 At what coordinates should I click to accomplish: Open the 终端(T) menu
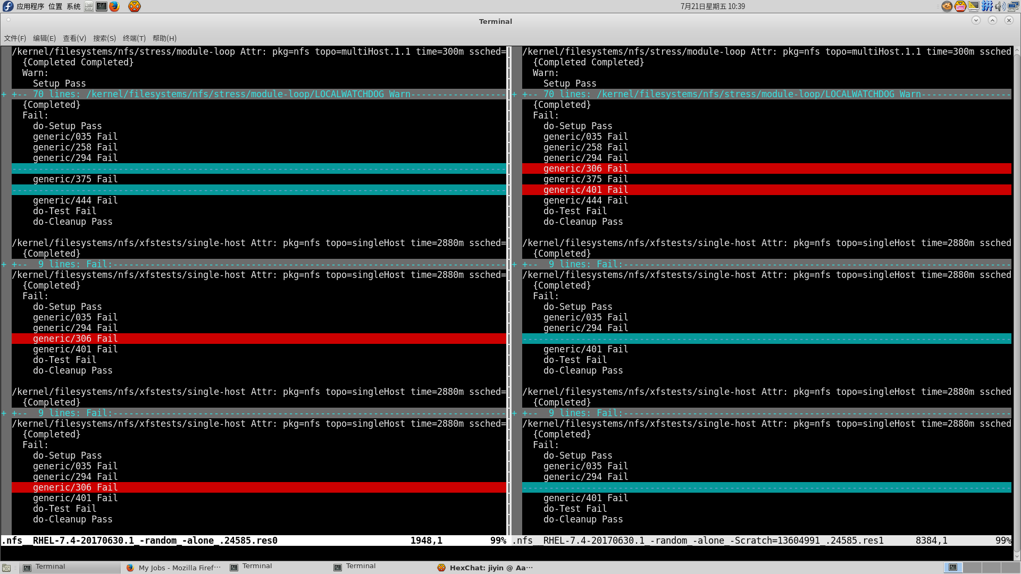pyautogui.click(x=134, y=38)
